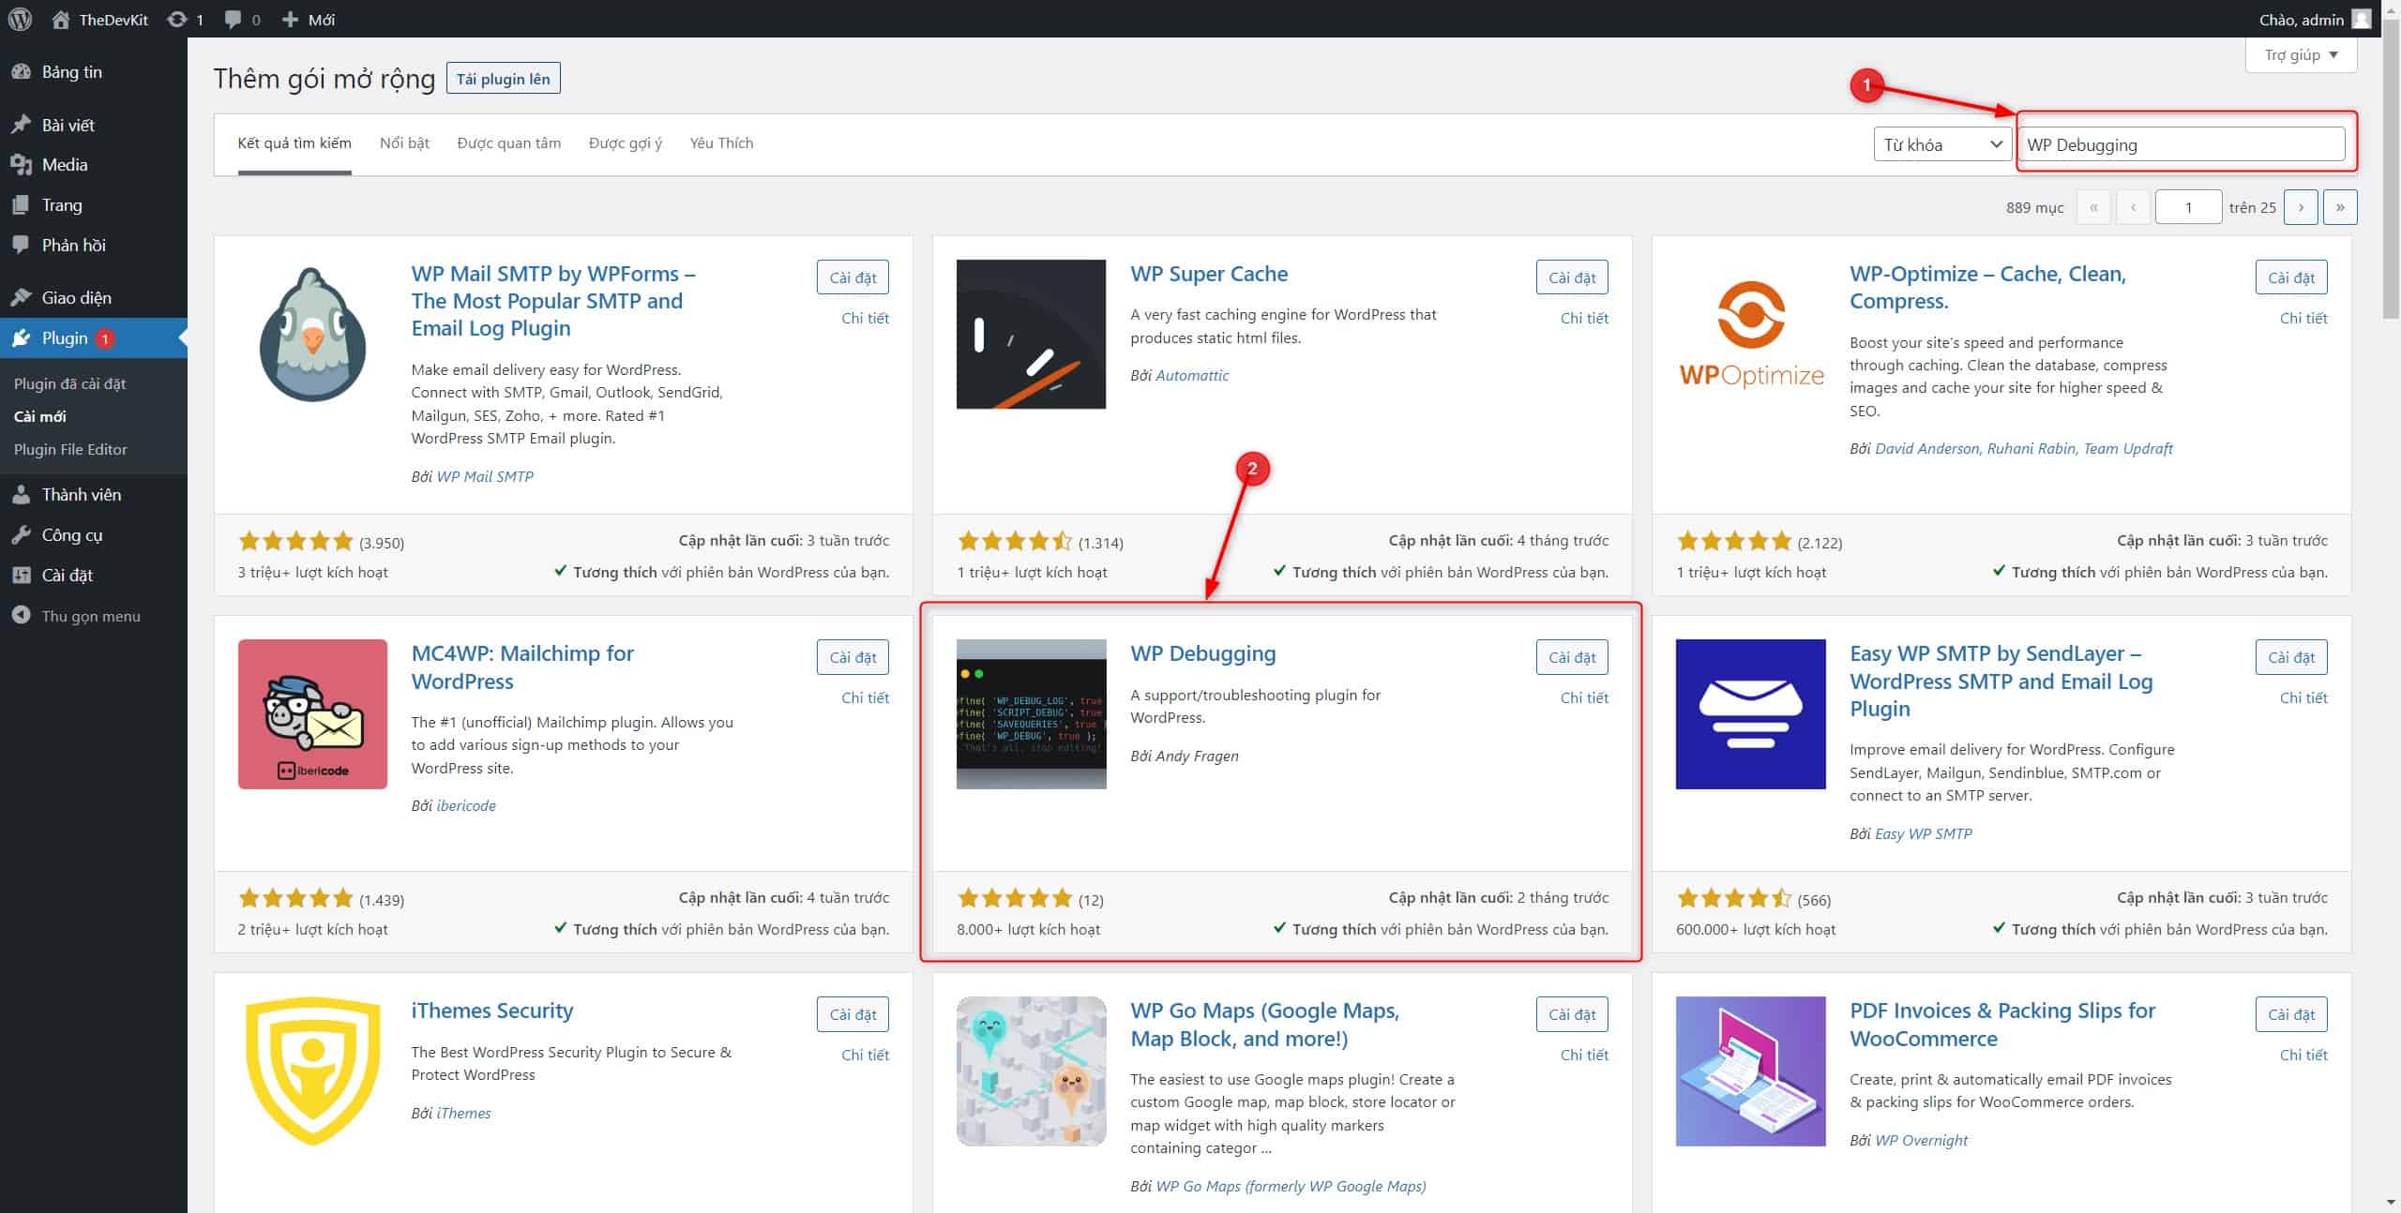
Task: View Chi tiết for iThemes Security
Action: (865, 1055)
